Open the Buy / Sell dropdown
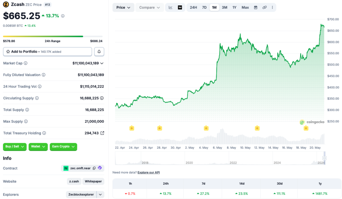 tap(15, 147)
